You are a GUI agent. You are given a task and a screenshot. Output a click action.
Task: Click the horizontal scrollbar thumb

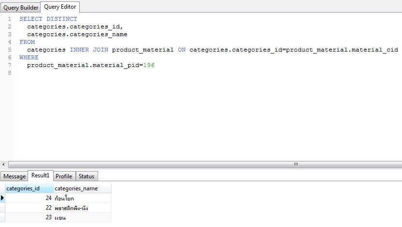tap(205, 164)
